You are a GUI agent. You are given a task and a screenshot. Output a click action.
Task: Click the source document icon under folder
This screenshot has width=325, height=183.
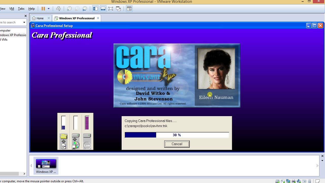coord(64,146)
